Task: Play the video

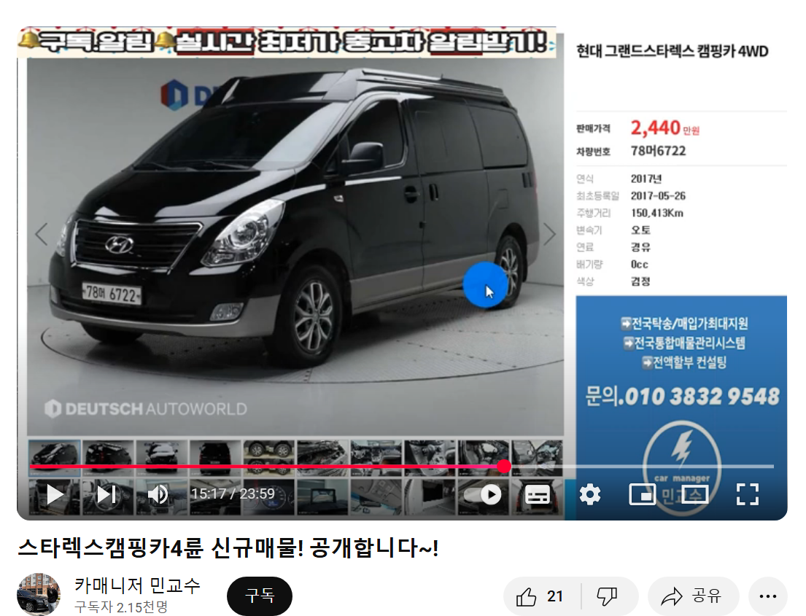Action: pos(55,495)
